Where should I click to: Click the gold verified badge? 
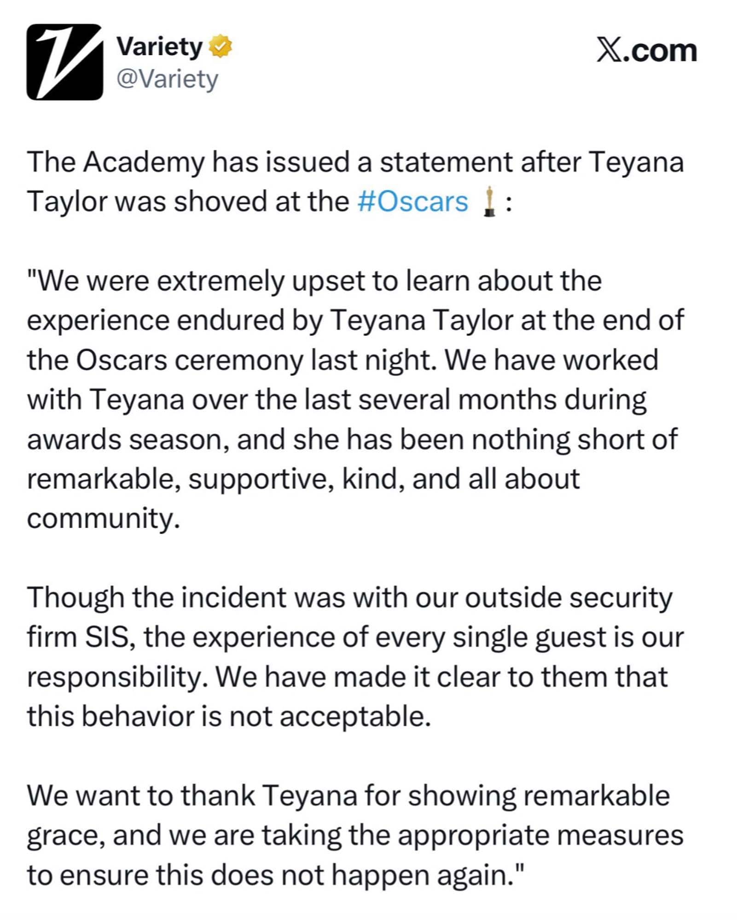pos(221,46)
